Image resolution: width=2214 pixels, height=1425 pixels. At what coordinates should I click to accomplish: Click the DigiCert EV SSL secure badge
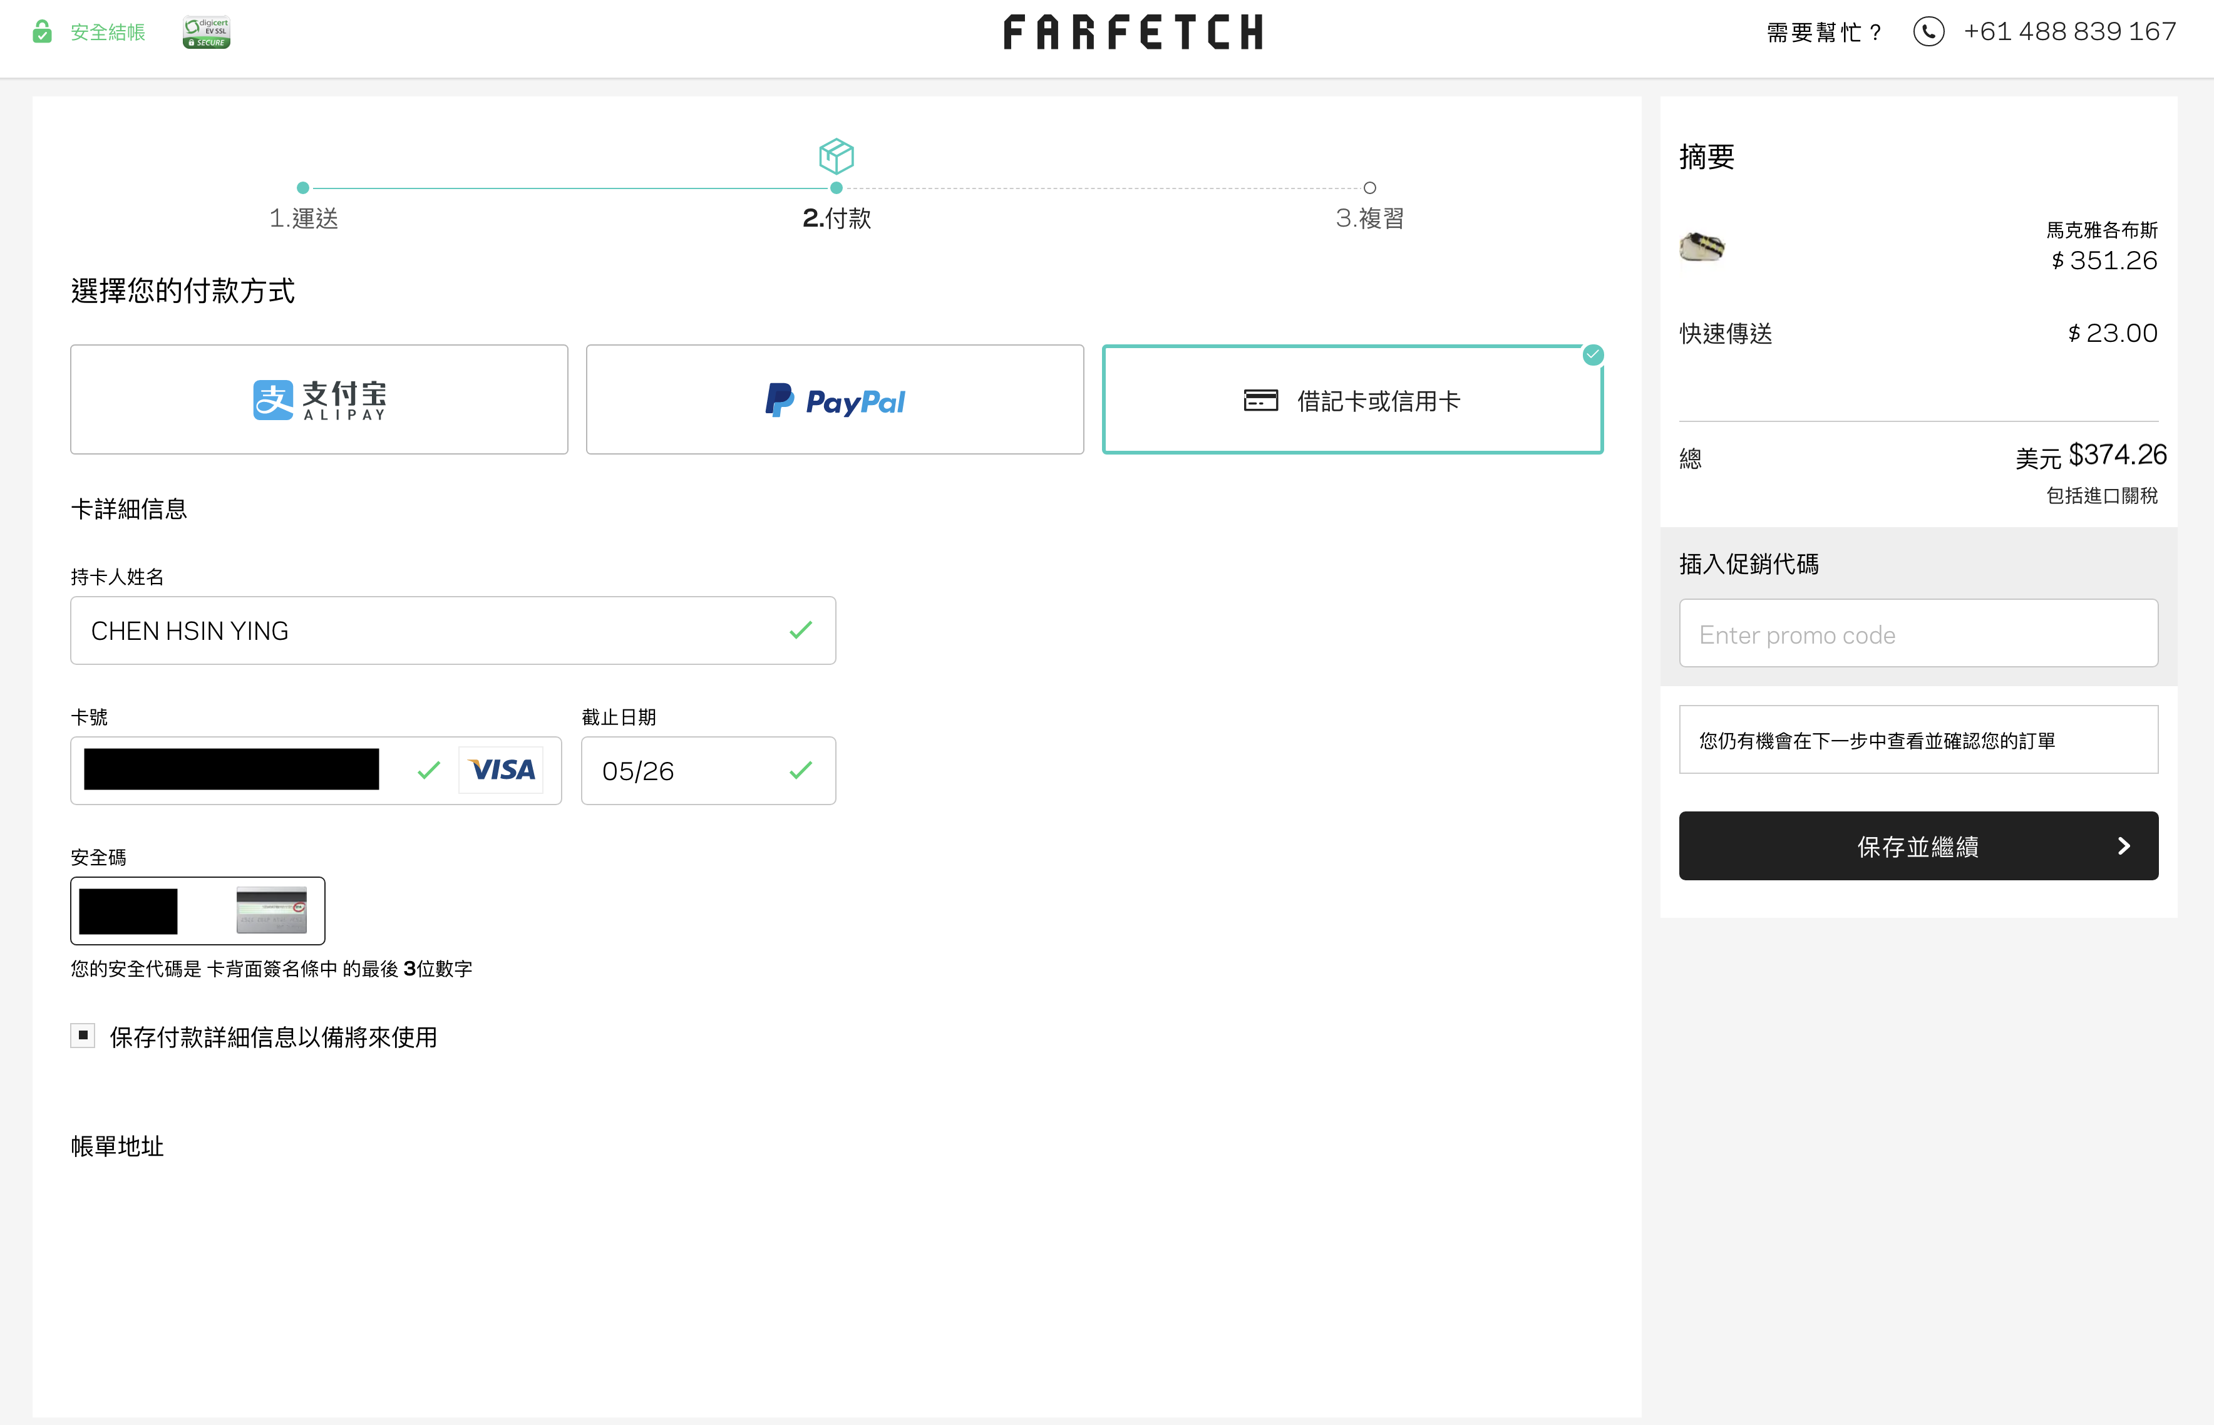pos(207,33)
